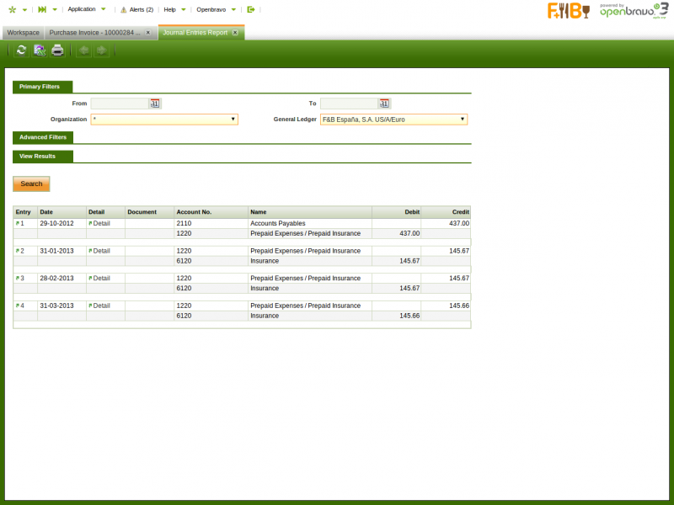
Task: Click the refresh icon in the toolbar
Action: point(21,50)
